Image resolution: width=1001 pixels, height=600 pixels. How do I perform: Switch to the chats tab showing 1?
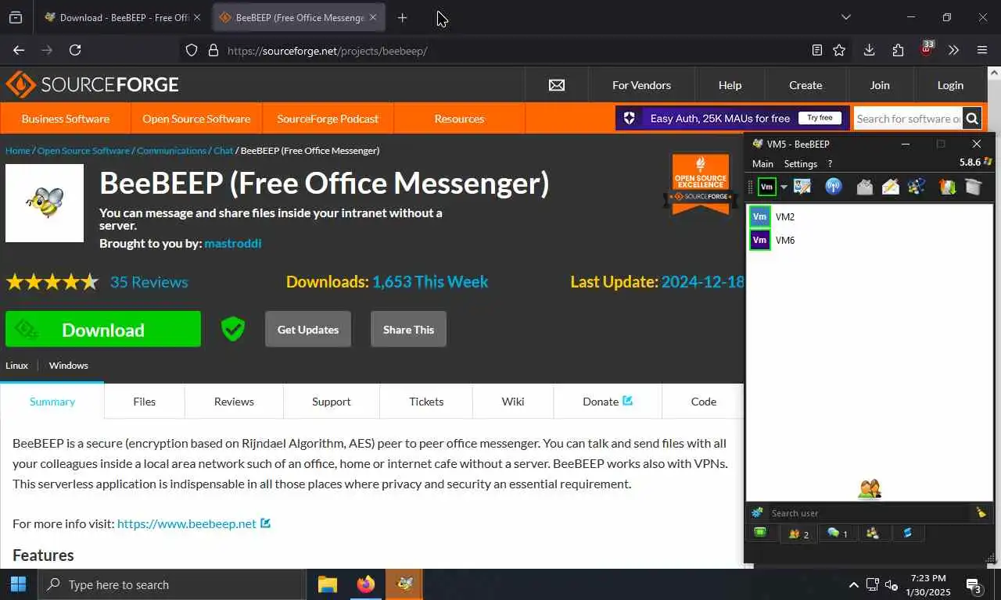[838, 534]
